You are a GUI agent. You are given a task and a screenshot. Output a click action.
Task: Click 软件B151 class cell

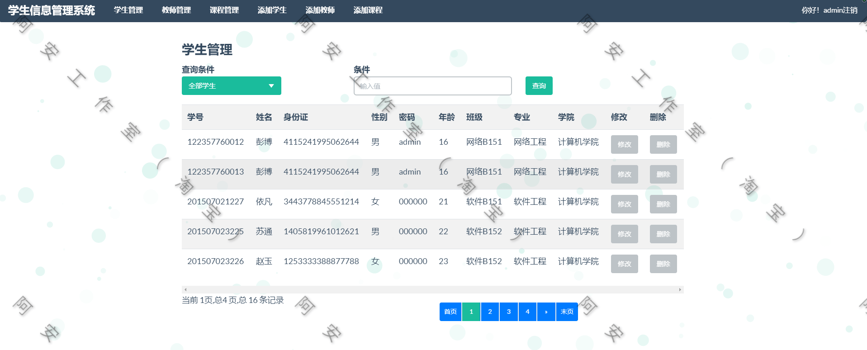coord(484,202)
